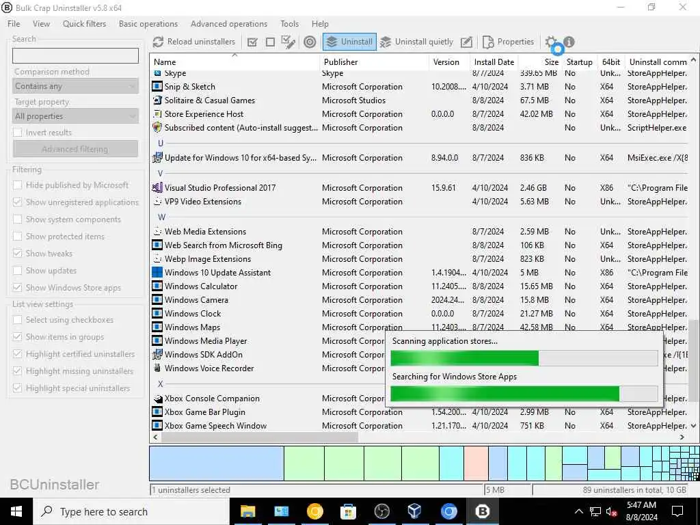
Task: Open the Tools menu
Action: [x=290, y=24]
